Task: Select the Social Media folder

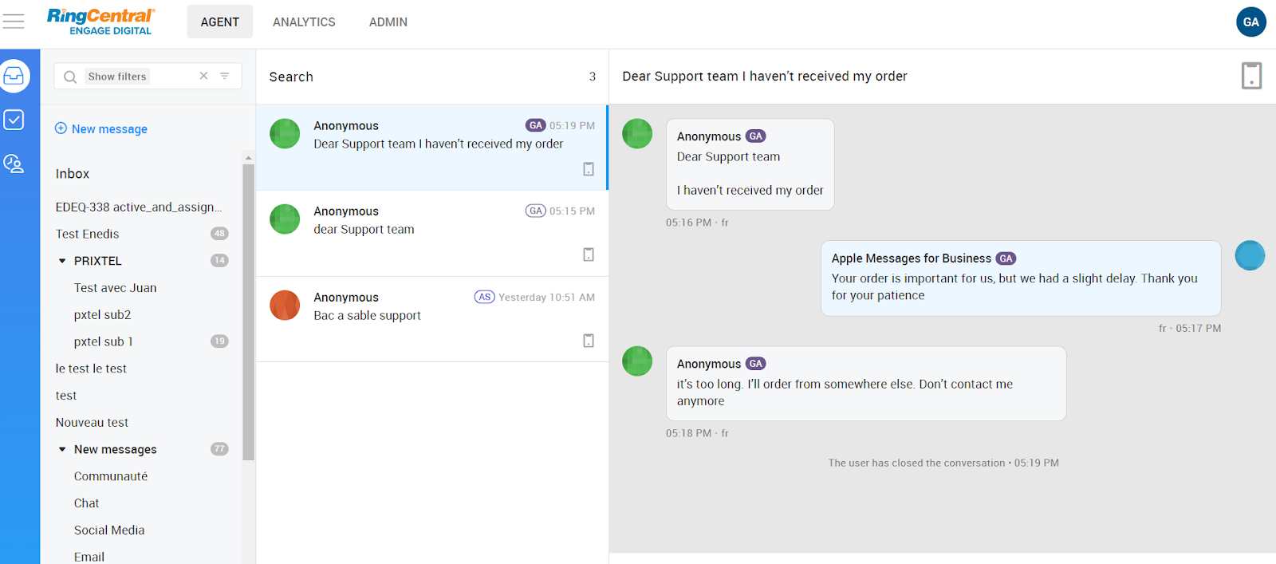Action: coord(109,530)
